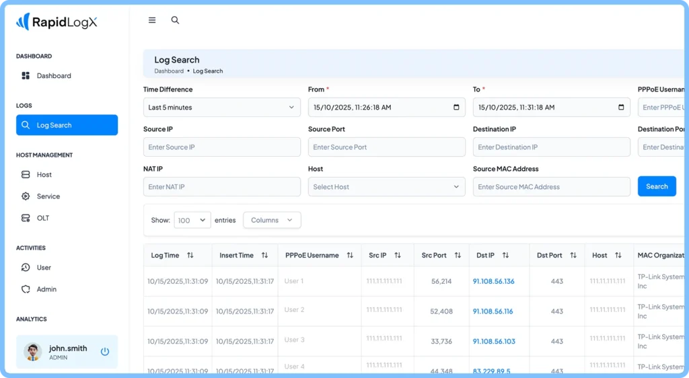The image size is (689, 378).
Task: Sort by PPPoE Username column arrows
Action: click(x=350, y=256)
